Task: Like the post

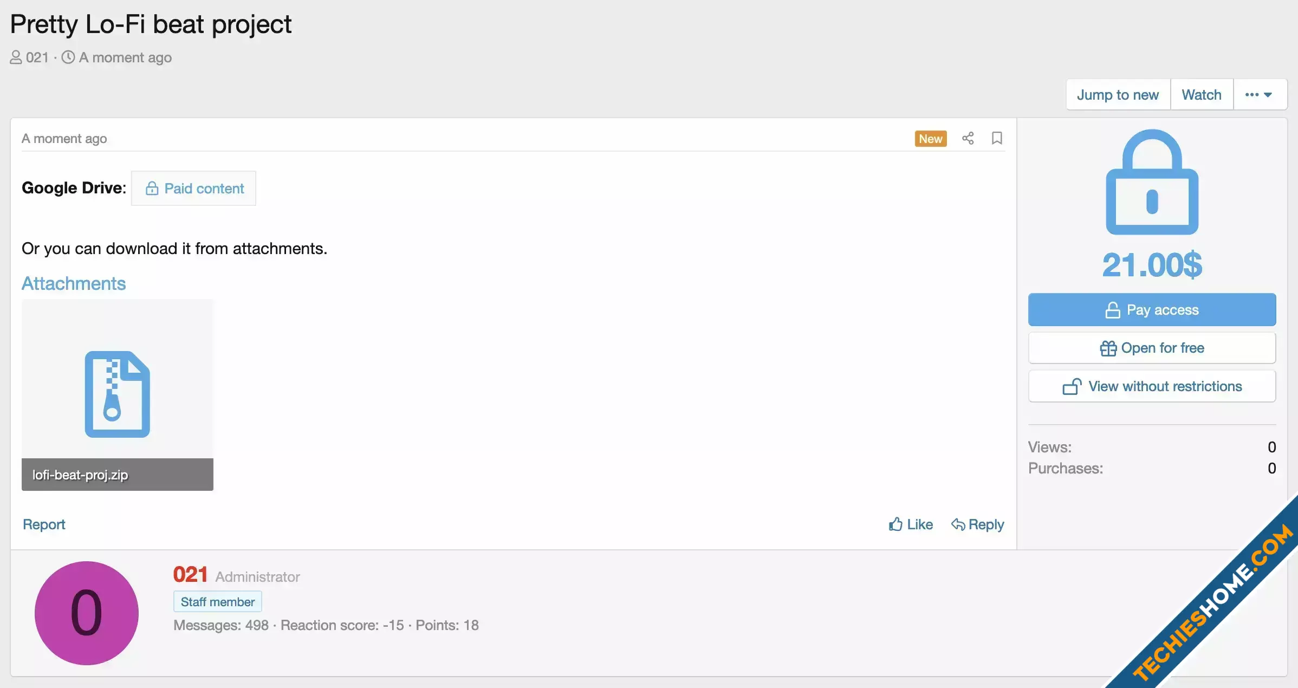Action: 911,524
